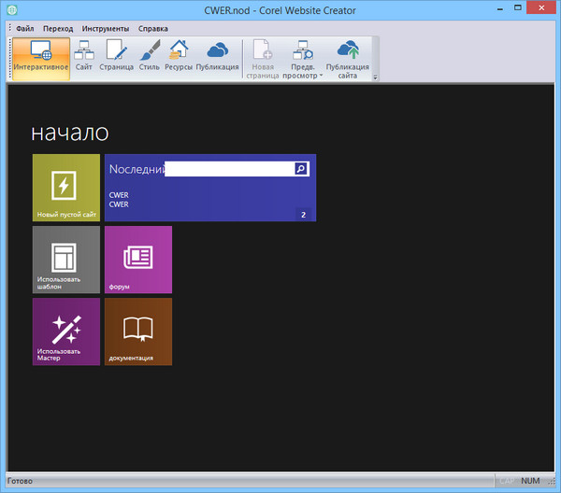This screenshot has height=493, width=561.
Task: Select the Стиль brush icon
Action: [149, 58]
